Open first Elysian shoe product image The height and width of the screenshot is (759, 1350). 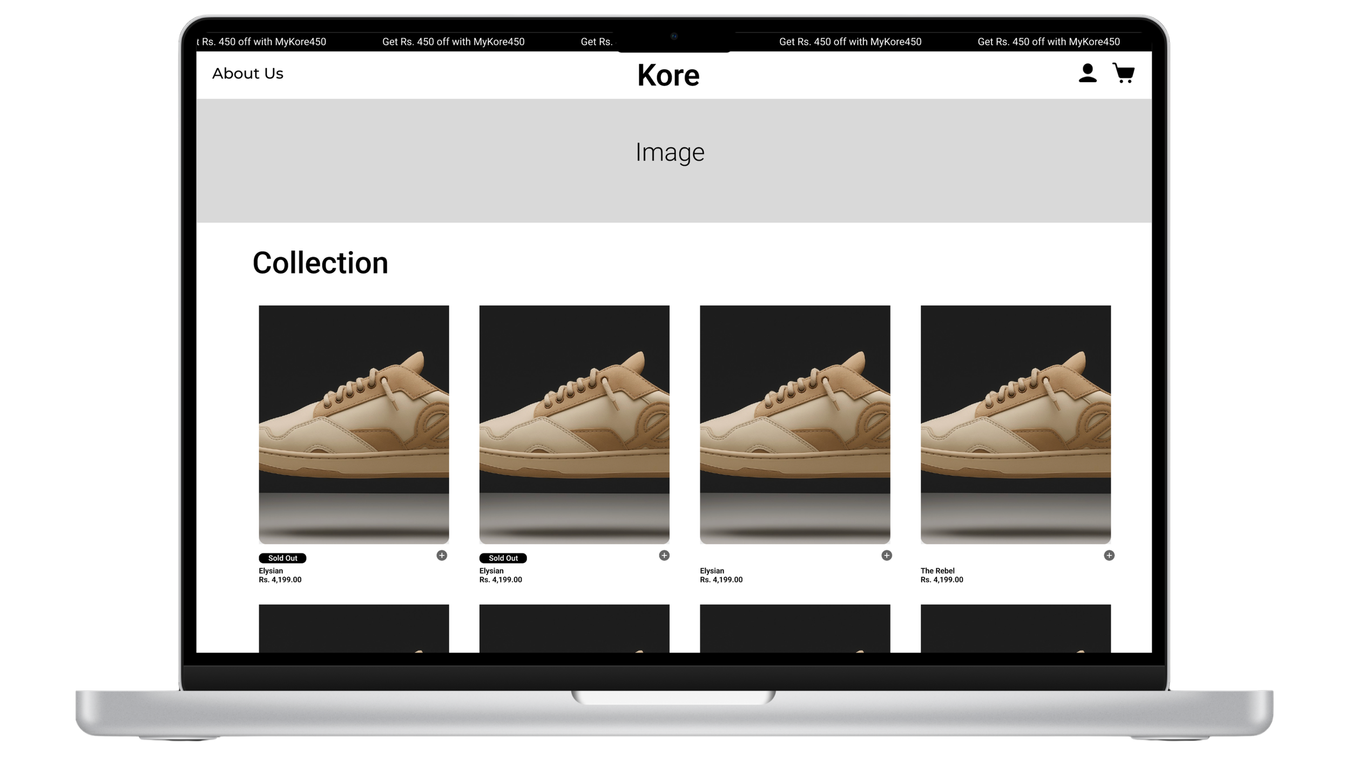click(x=354, y=424)
